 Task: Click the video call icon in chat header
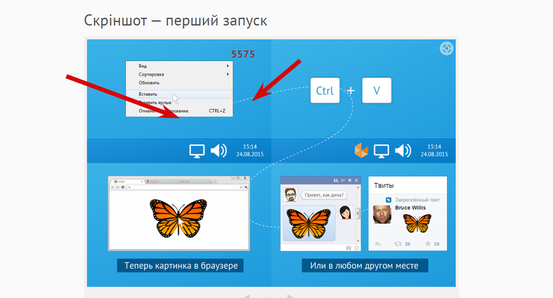click(x=343, y=180)
